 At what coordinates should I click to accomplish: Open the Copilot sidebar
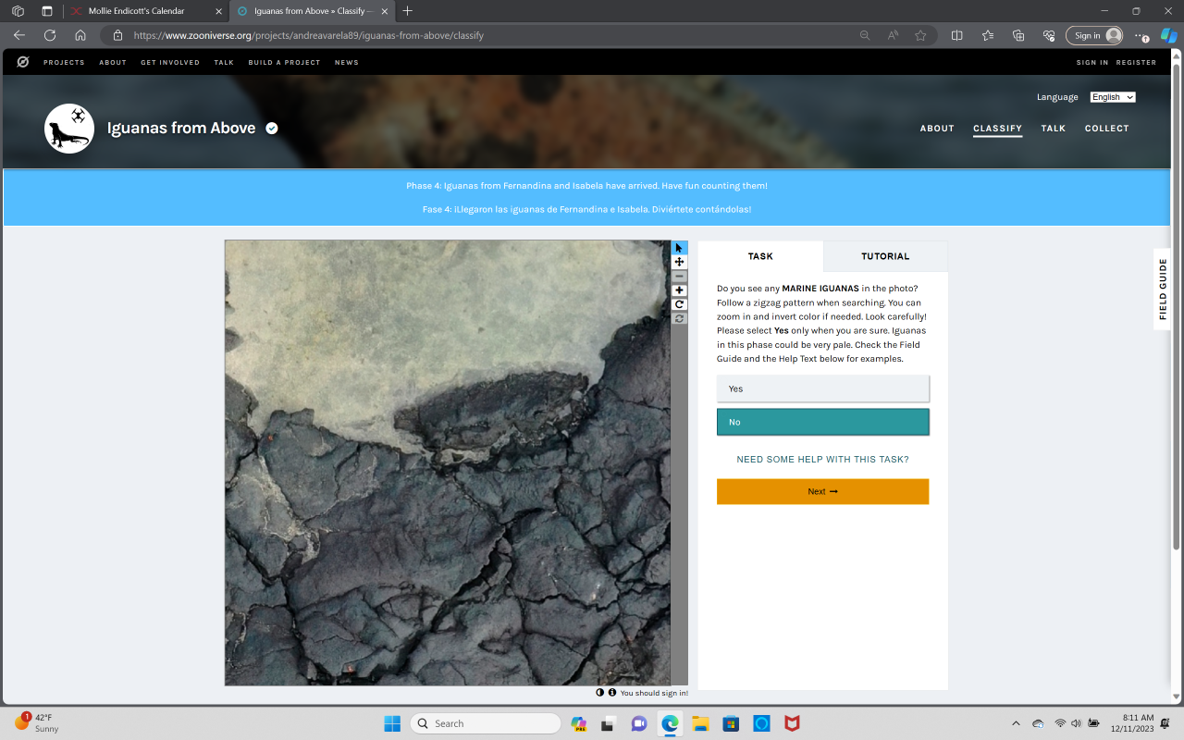coord(1169,35)
